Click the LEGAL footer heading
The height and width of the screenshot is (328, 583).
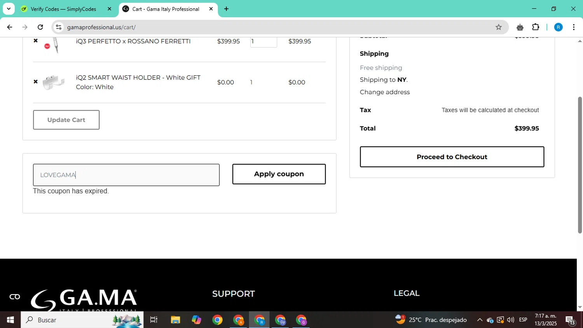[x=407, y=293]
